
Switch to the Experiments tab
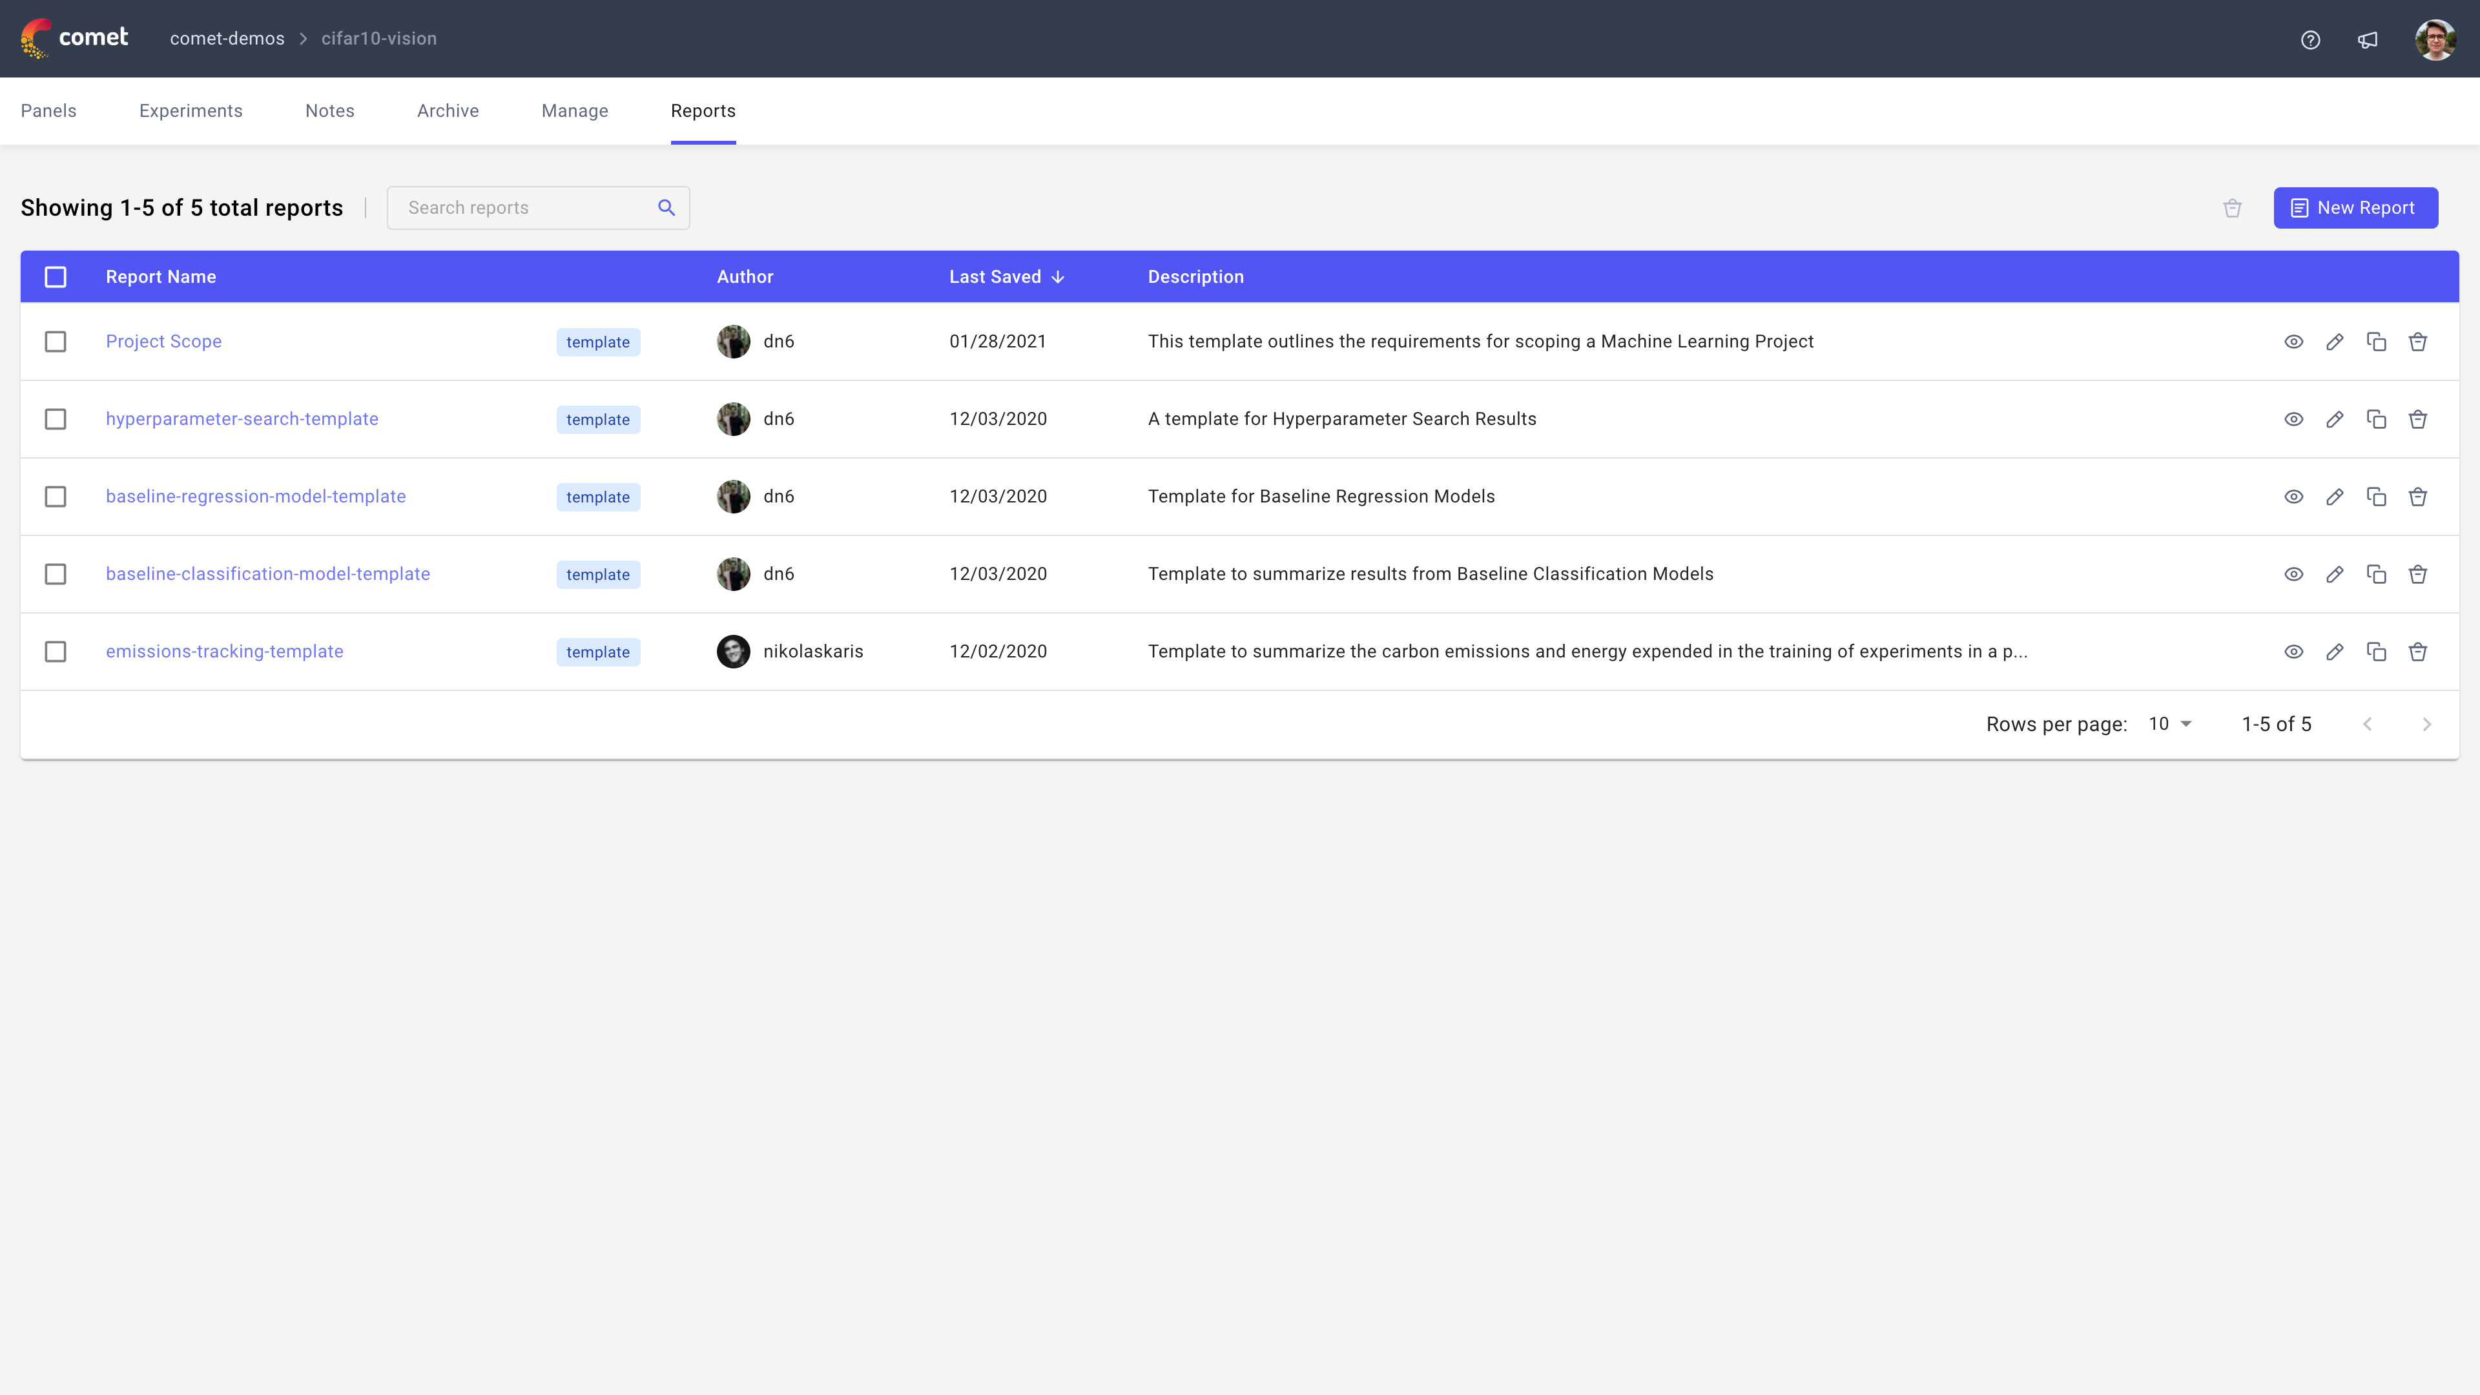click(x=191, y=110)
